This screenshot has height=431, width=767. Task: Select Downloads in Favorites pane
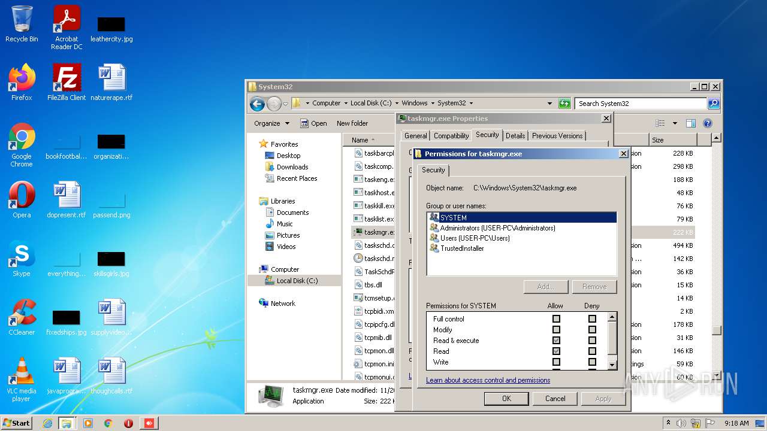point(292,167)
